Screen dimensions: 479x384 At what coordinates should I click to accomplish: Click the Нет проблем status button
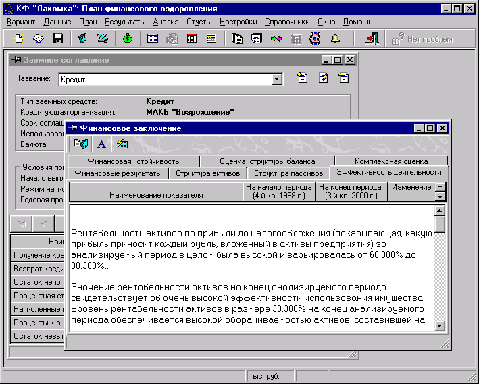point(422,39)
